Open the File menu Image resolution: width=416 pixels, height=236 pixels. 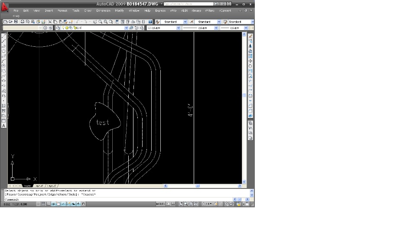pyautogui.click(x=16, y=10)
